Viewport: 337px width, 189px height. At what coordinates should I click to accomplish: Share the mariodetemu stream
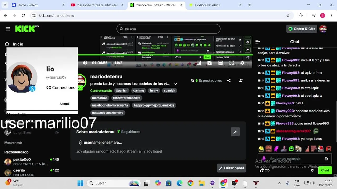tap(229, 81)
